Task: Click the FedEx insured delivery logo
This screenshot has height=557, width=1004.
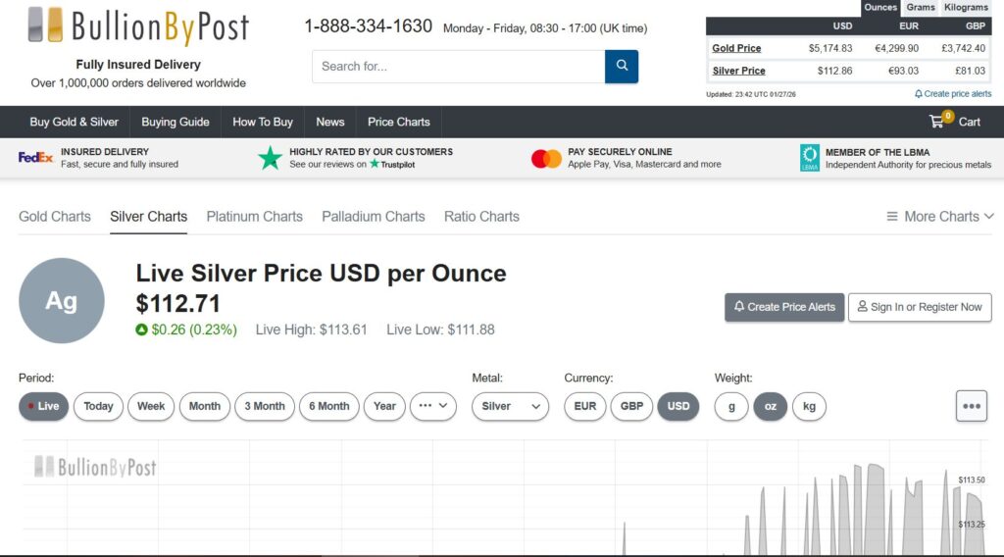Action: click(x=35, y=158)
